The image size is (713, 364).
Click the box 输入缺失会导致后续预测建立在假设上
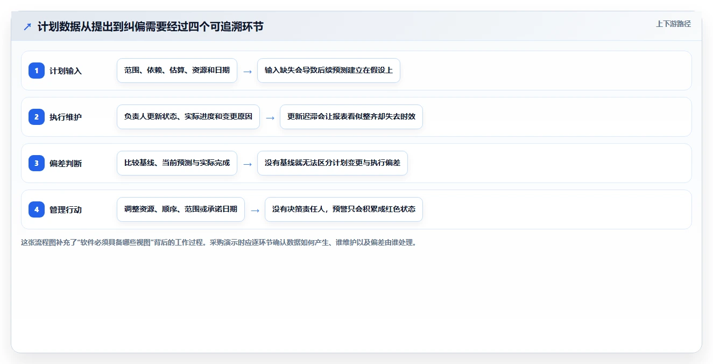(x=329, y=71)
